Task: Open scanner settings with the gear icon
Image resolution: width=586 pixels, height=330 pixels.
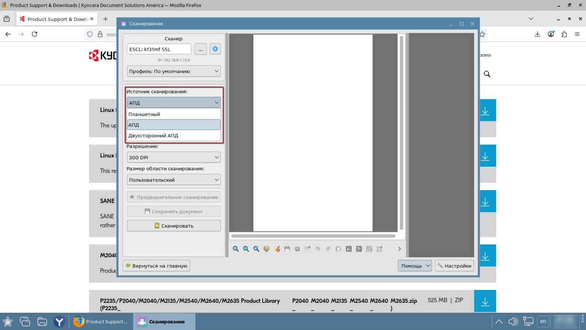Action: coord(215,49)
